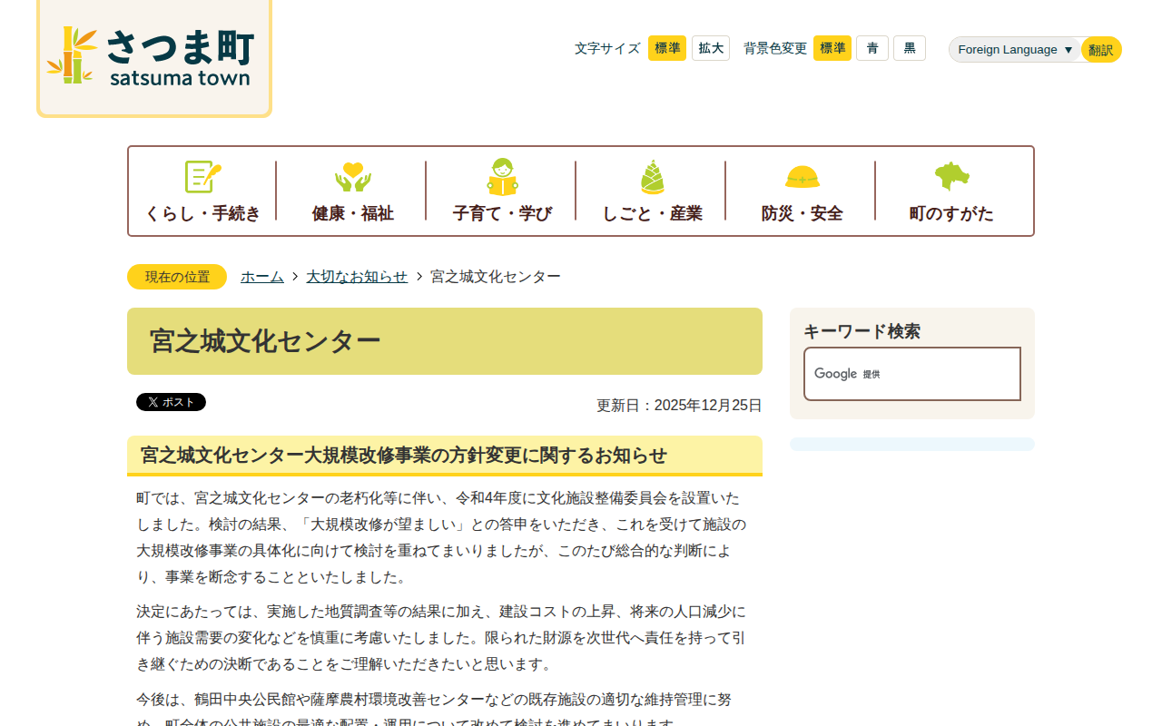This screenshot has height=726, width=1162.
Task: Click the 町のすがた town map icon
Action: click(x=951, y=176)
